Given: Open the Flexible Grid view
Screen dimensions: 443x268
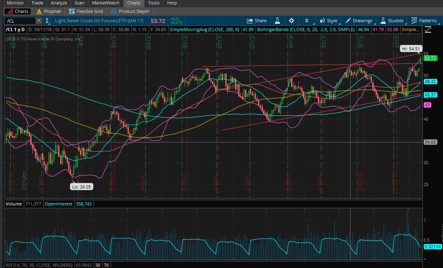Looking at the screenshot, I should click(x=86, y=11).
